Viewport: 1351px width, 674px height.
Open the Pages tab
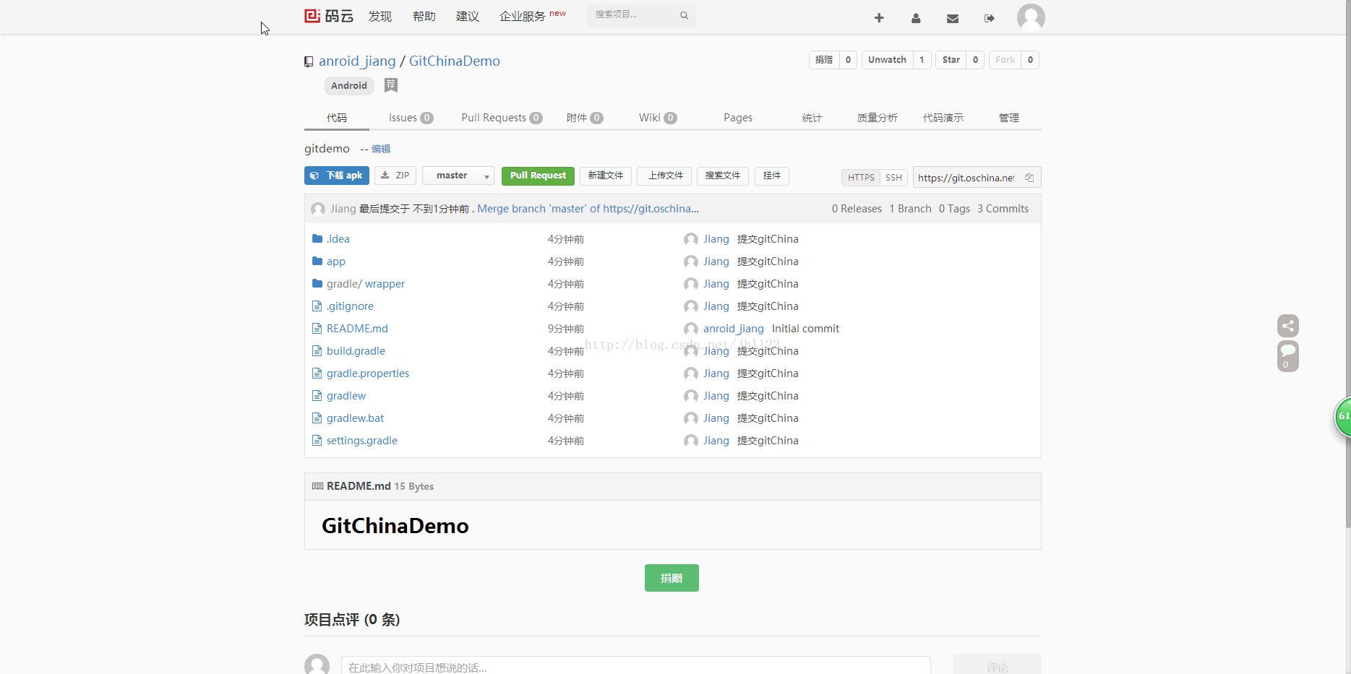(x=738, y=118)
